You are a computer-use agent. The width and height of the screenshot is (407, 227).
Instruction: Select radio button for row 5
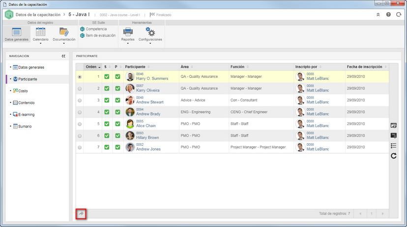click(80, 124)
